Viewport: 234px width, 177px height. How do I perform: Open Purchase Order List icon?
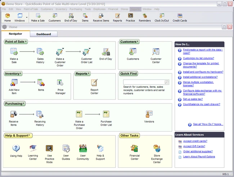[106, 114]
